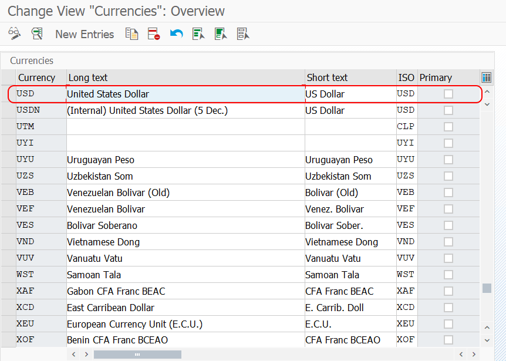This screenshot has width=506, height=361.
Task: Click the Deselect All icon
Action: 243,33
